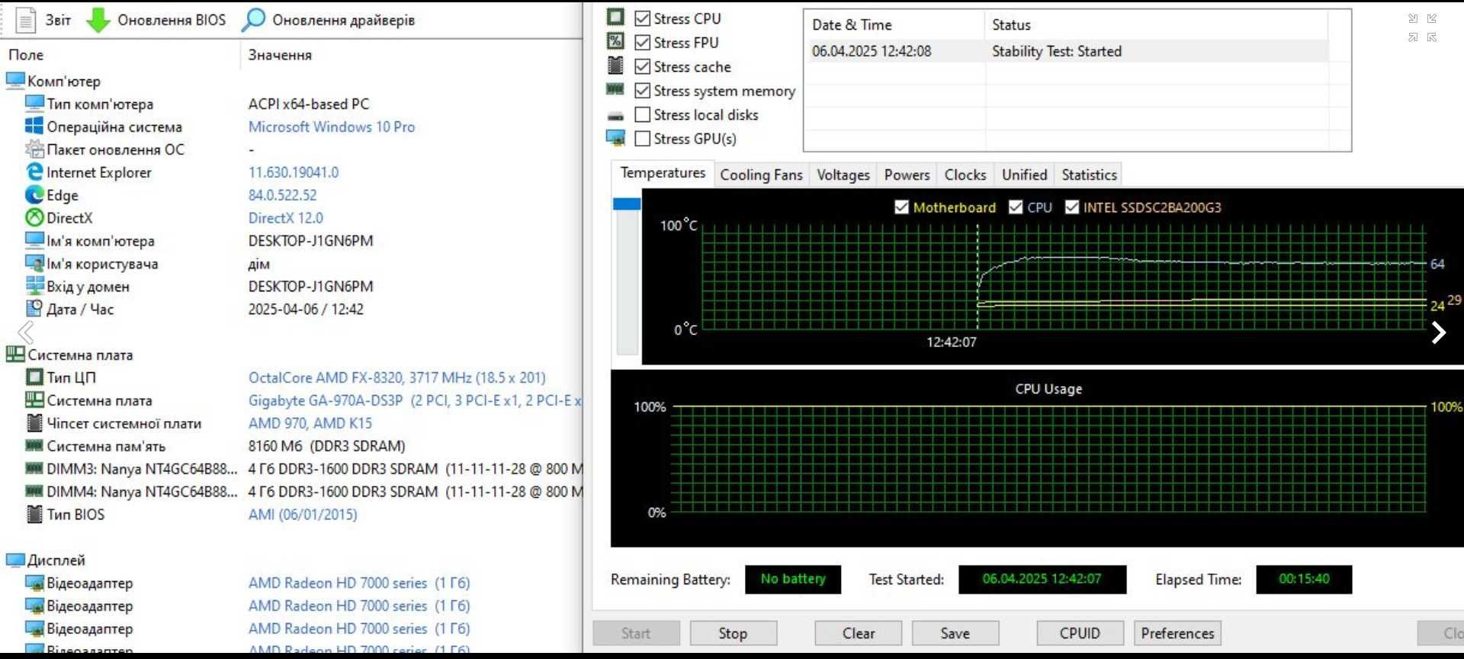Click the Edge browser icon
Screen dimensions: 1464x659
pyautogui.click(x=34, y=195)
